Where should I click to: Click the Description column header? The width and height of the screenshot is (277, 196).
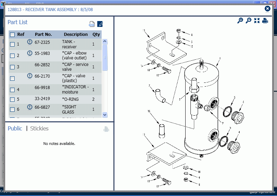(x=76, y=35)
